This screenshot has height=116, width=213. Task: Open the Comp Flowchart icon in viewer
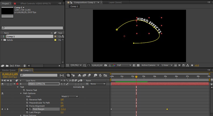[x=188, y=65]
